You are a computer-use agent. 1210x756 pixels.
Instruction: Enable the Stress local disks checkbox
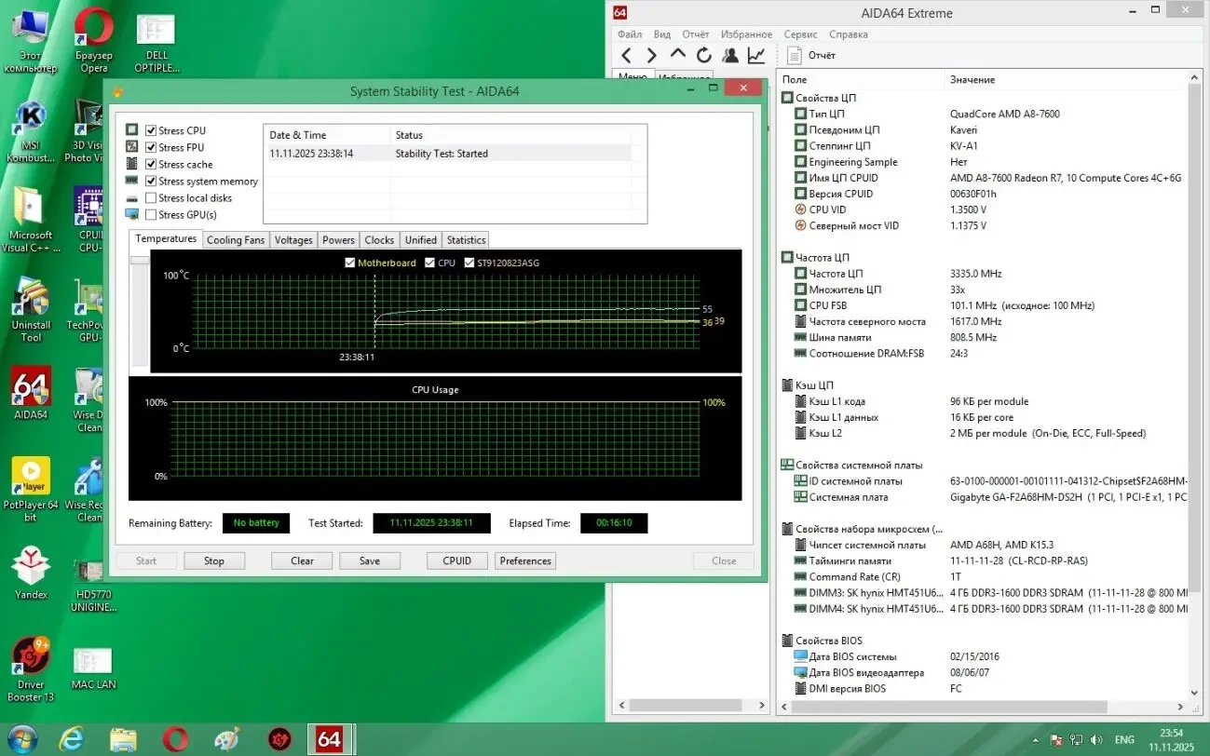click(150, 197)
